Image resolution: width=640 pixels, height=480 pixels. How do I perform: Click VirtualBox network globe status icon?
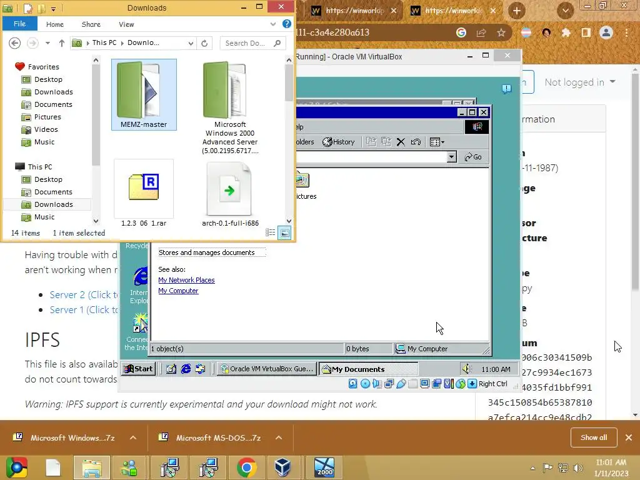tap(461, 384)
